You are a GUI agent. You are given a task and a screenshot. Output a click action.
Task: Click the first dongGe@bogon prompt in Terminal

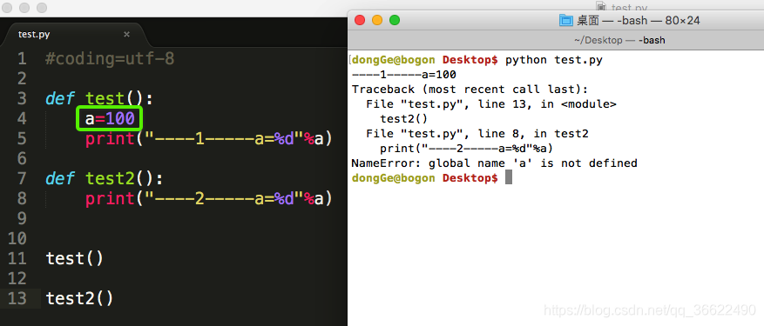(424, 60)
